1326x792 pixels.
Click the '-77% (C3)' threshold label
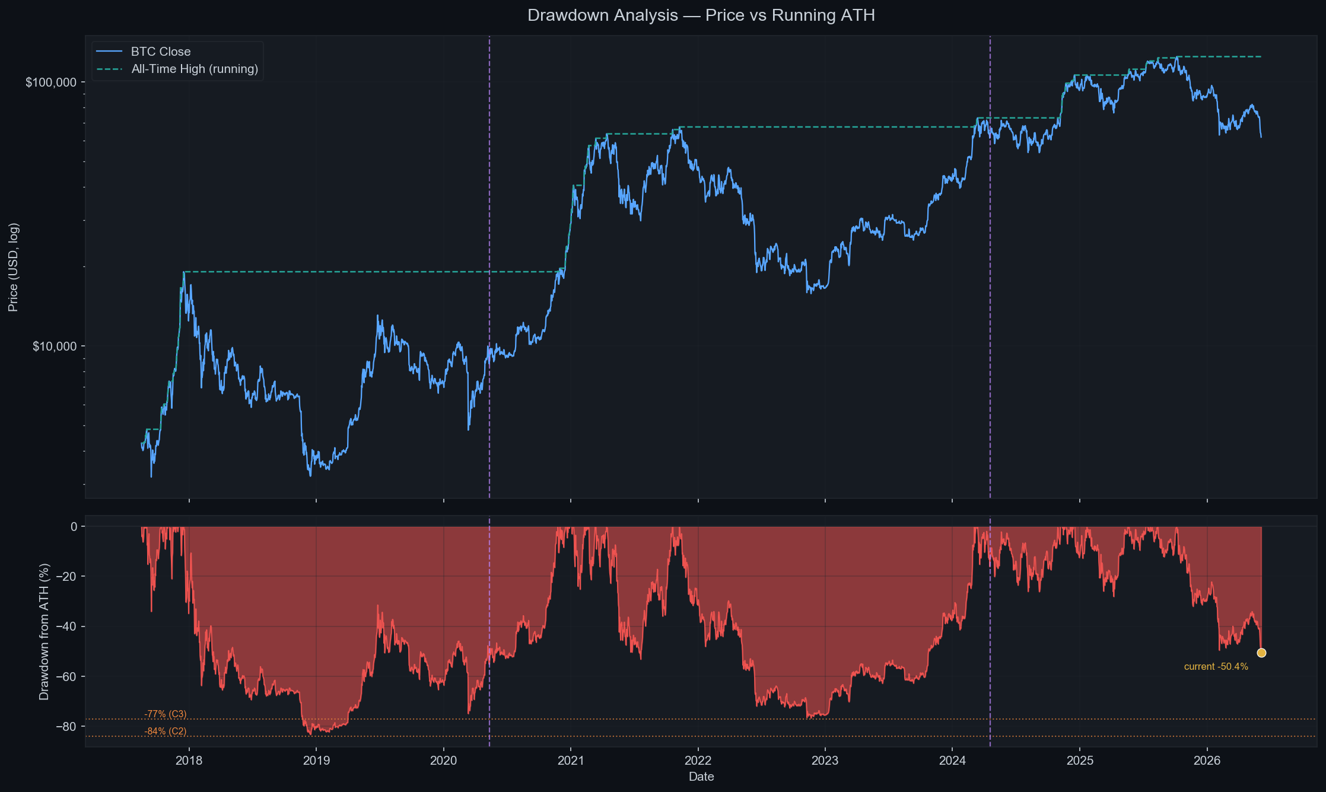(x=166, y=714)
